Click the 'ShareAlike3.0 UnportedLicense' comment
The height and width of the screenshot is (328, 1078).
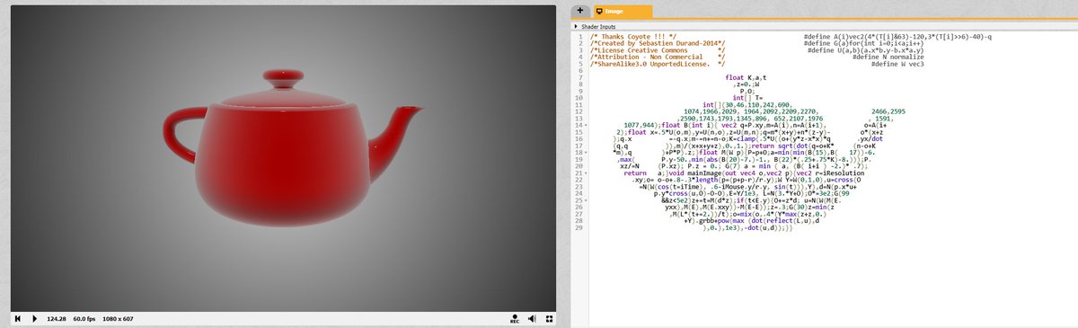point(658,64)
